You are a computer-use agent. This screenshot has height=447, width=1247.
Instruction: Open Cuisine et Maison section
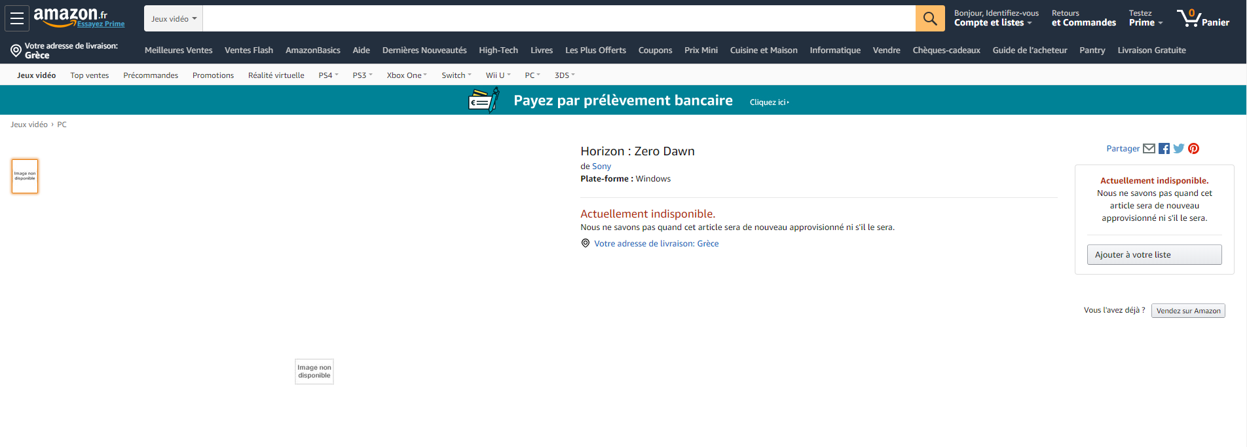pos(764,50)
